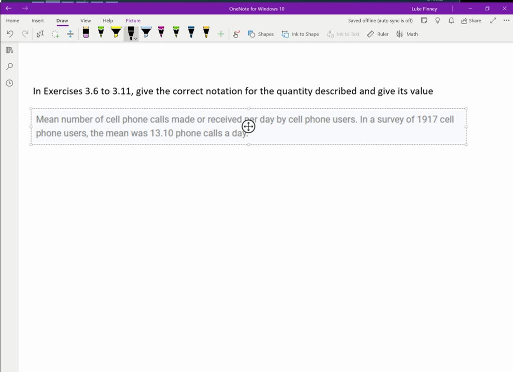The height and width of the screenshot is (372, 513).
Task: Open the Shapes tool
Action: (x=261, y=33)
